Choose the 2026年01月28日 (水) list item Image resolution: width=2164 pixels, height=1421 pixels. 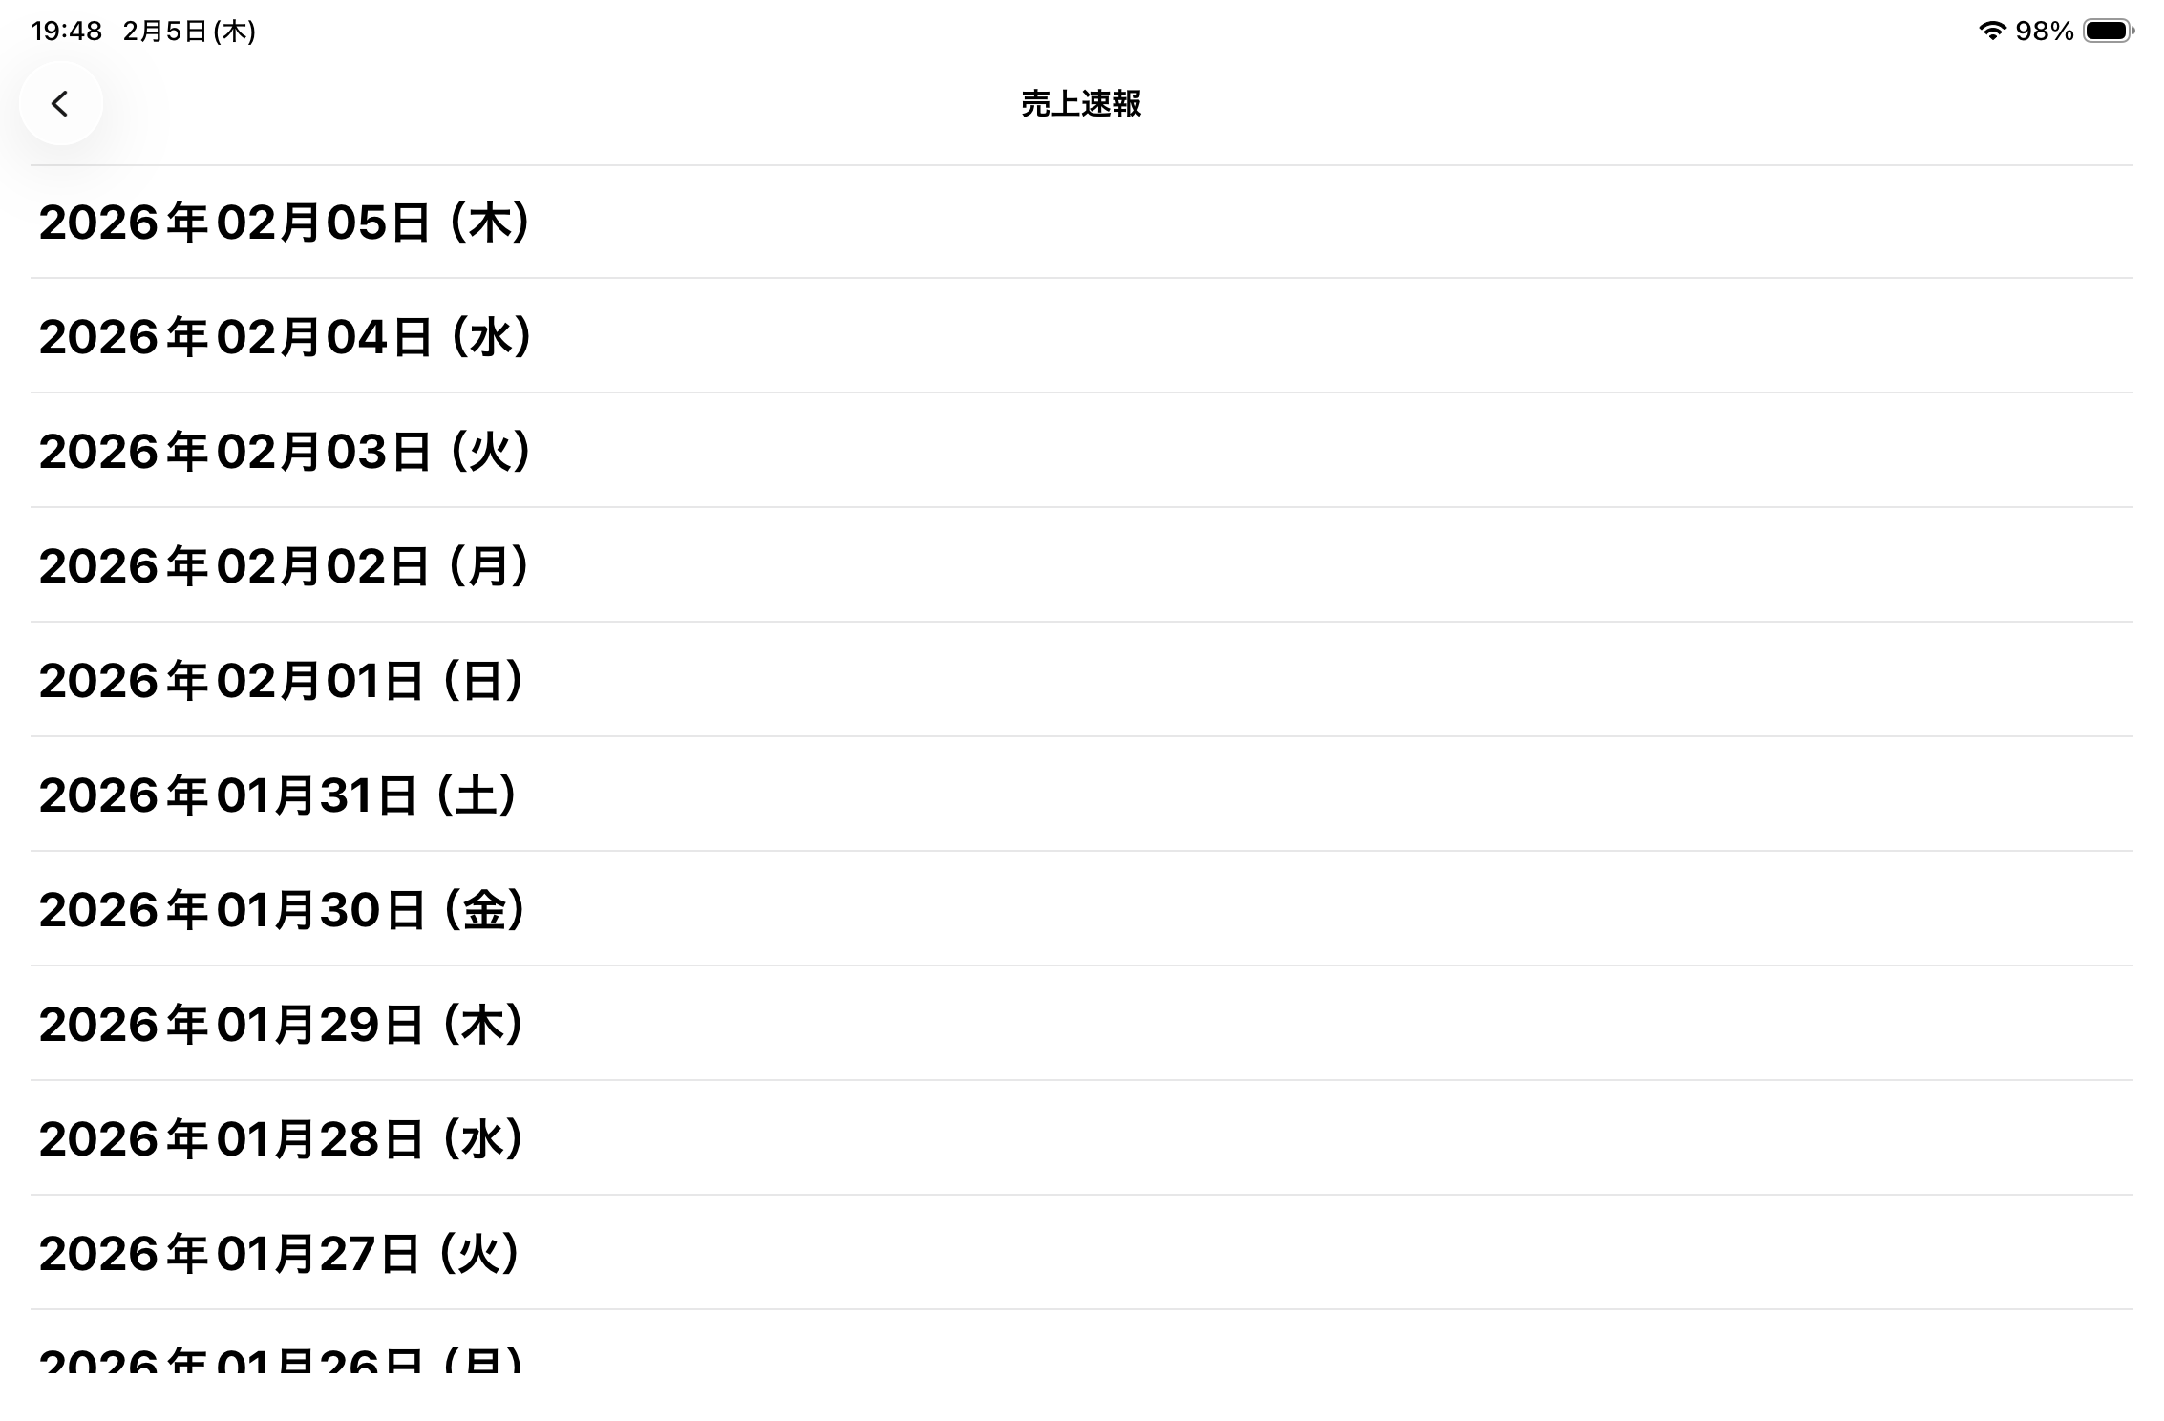tap(281, 1139)
